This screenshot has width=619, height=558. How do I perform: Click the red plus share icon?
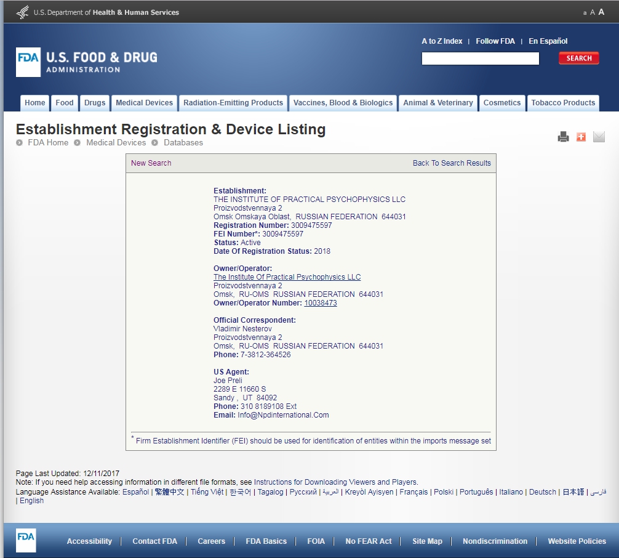tap(581, 137)
